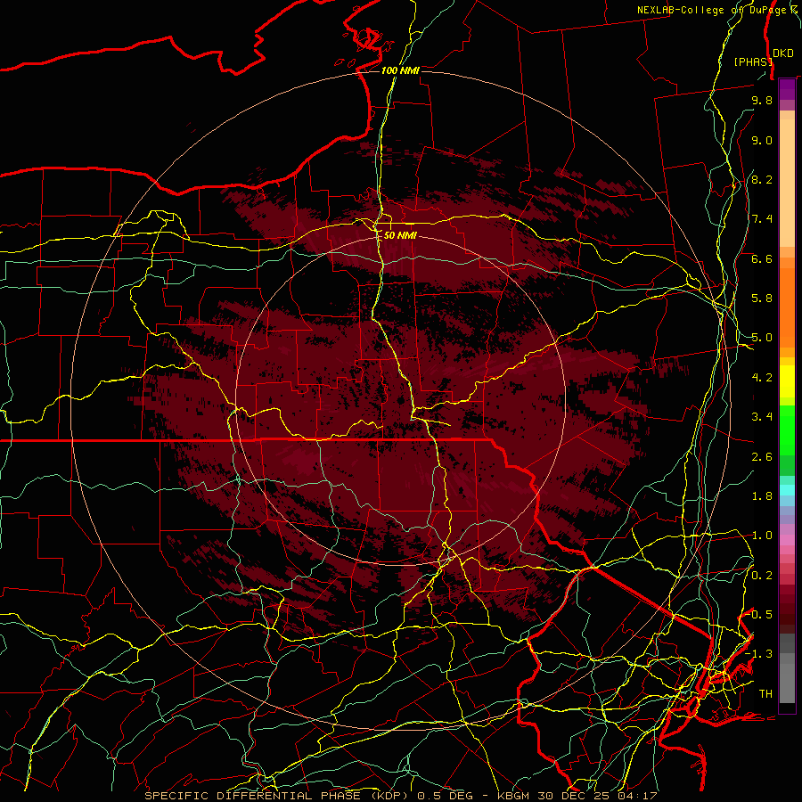The height and width of the screenshot is (802, 802).
Task: Click the 6.6 scale value
Action: point(762,258)
